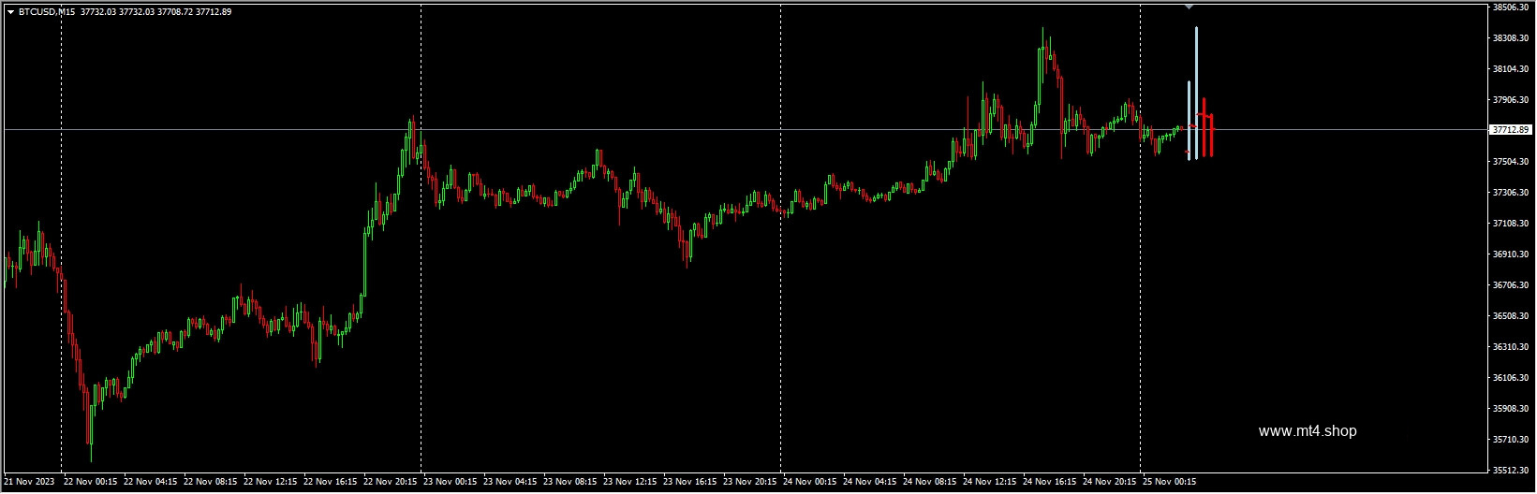1537x494 pixels.
Task: Click the 35710.30 price scale label
Action: click(1511, 440)
